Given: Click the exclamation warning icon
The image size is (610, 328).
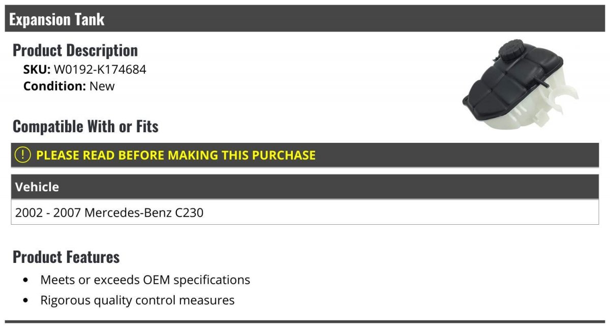Looking at the screenshot, I should click(22, 155).
